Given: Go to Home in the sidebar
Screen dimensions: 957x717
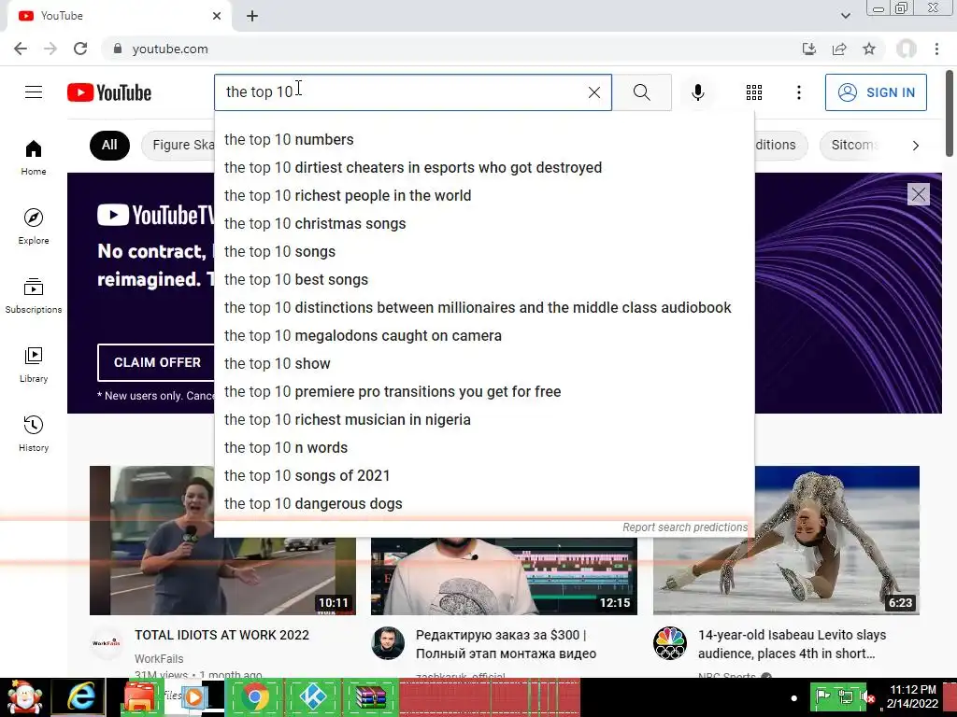Looking at the screenshot, I should pos(34,157).
